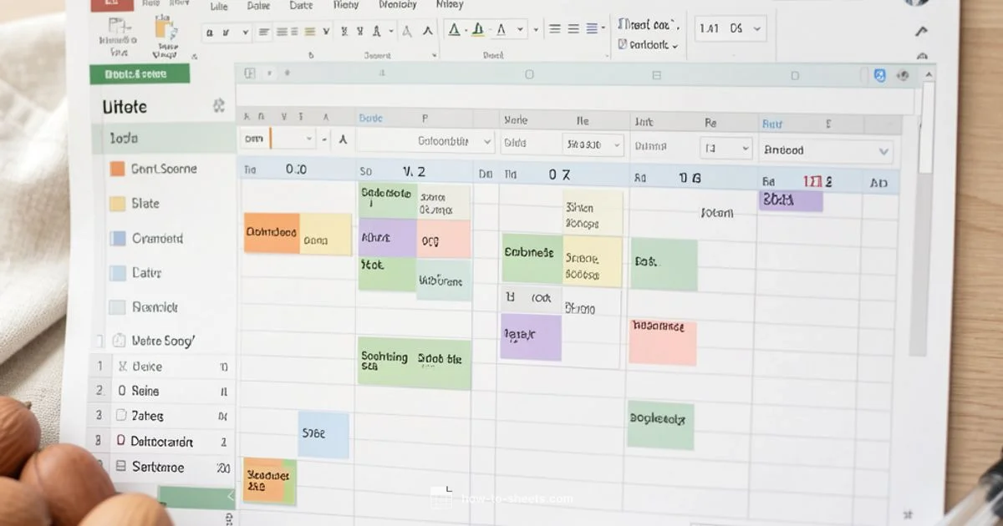The width and height of the screenshot is (1003, 526).
Task: Toggle the checkbox next to Zabeg
Action: tap(121, 415)
